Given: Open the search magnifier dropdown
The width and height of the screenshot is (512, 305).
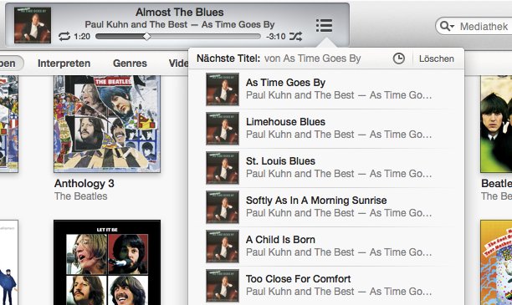Looking at the screenshot, I should coord(447,26).
